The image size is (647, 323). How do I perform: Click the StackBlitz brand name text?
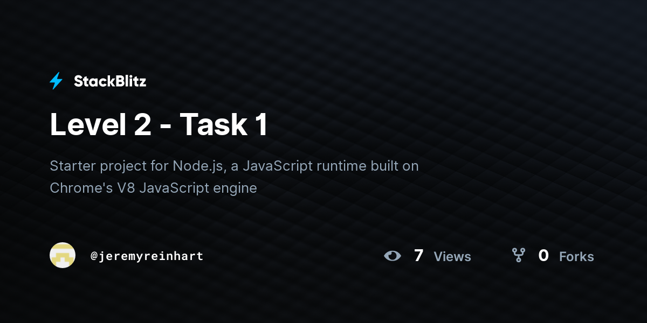click(x=110, y=81)
